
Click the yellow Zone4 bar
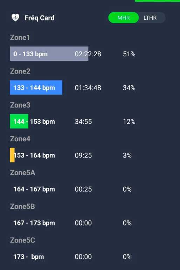tap(12, 155)
